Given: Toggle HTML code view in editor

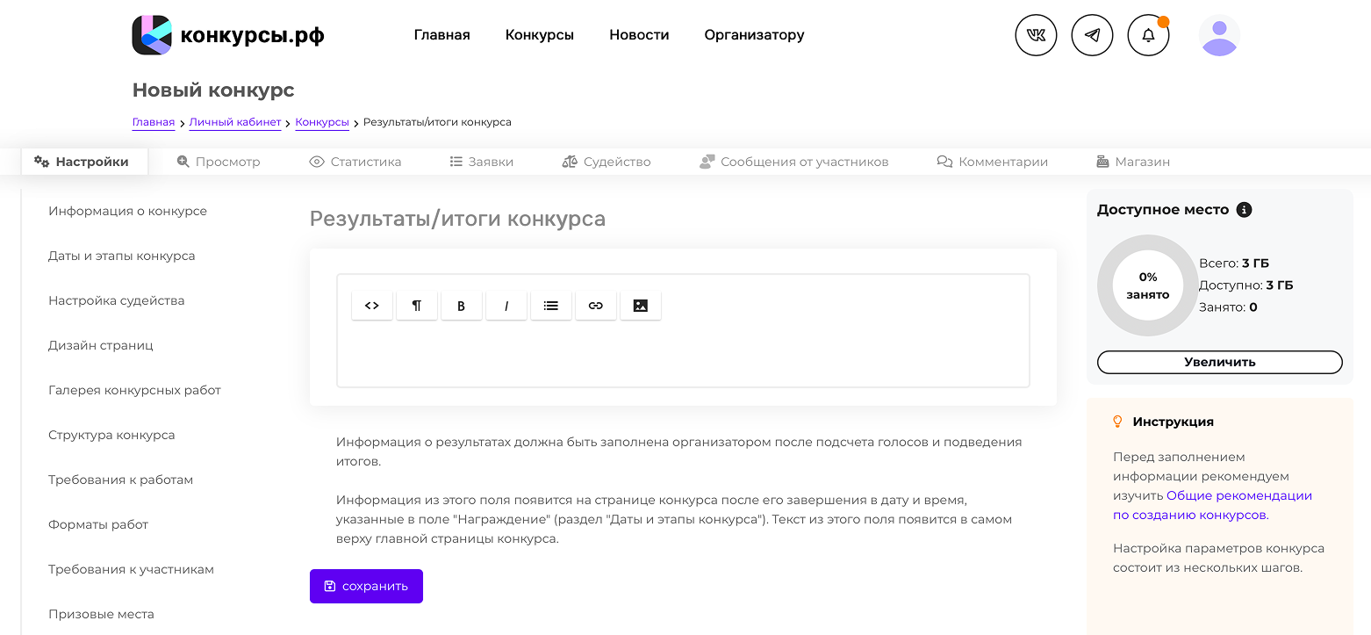Looking at the screenshot, I should pyautogui.click(x=372, y=306).
